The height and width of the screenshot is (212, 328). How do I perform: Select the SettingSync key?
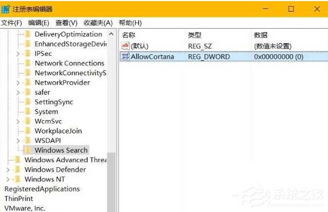[x=54, y=102]
